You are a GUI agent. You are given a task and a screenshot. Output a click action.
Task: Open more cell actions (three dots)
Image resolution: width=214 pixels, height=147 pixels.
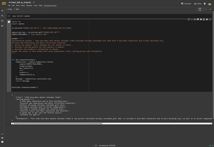pos(210,19)
